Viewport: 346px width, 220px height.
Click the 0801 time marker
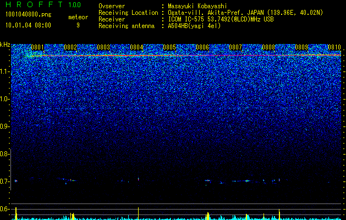[37, 47]
